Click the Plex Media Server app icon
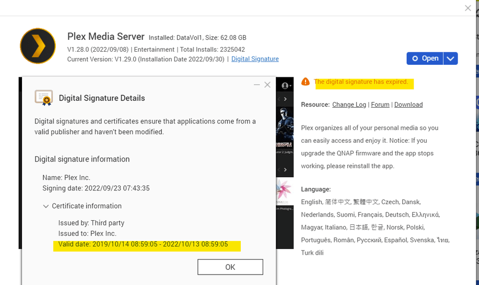This screenshot has height=285, width=479. 38,46
